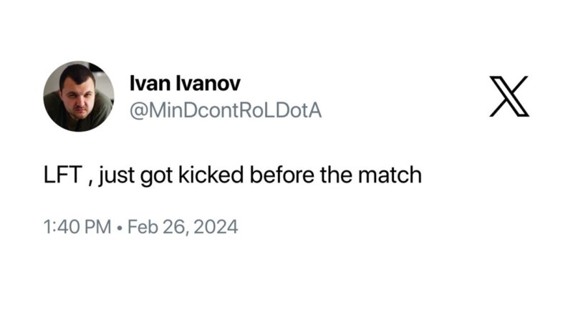Click the word the before match
The image size is (573, 322).
(x=336, y=175)
